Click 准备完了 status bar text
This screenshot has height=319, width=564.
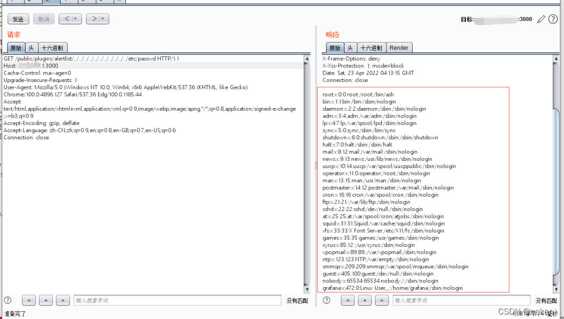15,314
